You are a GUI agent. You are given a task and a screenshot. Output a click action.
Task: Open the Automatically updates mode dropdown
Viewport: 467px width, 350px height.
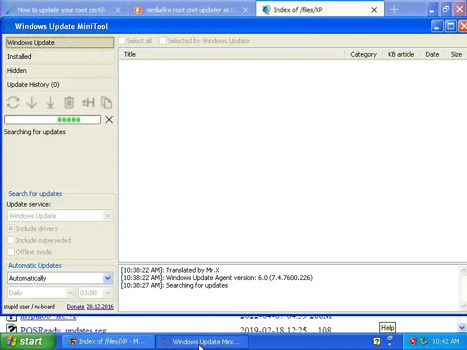pos(60,278)
